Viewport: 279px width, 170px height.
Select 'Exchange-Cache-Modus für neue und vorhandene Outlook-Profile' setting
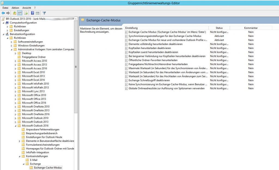168,40
